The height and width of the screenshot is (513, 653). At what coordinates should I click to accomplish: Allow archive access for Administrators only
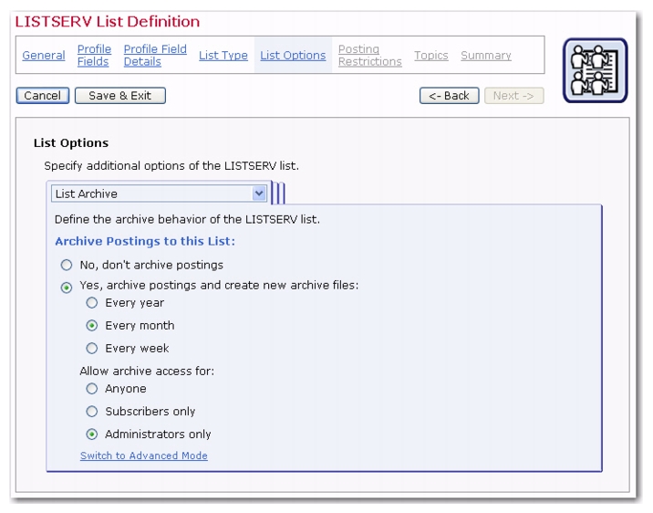[x=91, y=434]
